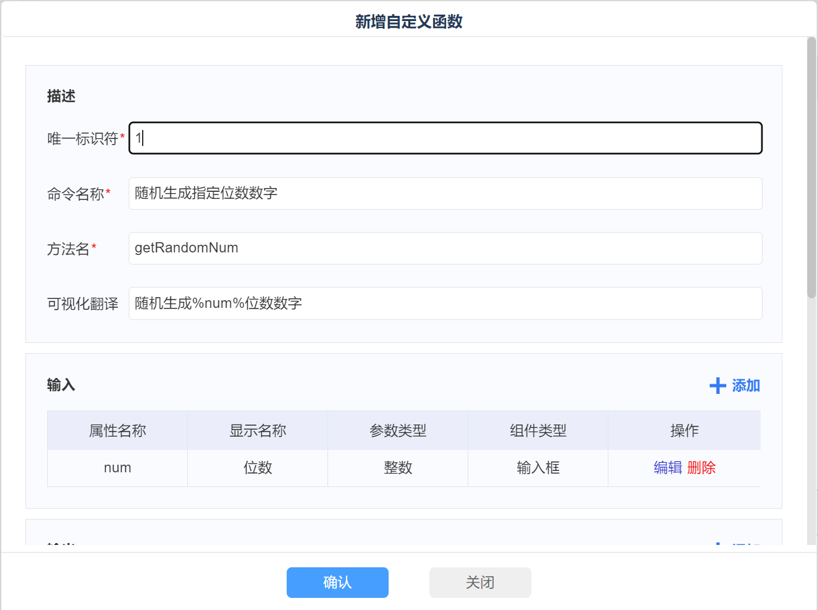Select the num cell in the table
The height and width of the screenshot is (610, 818).
pos(117,468)
